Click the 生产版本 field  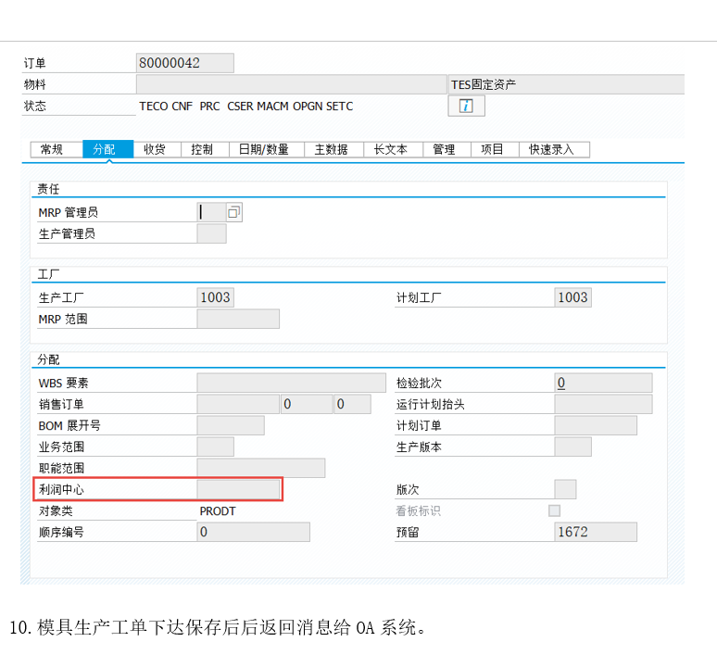pyautogui.click(x=573, y=447)
